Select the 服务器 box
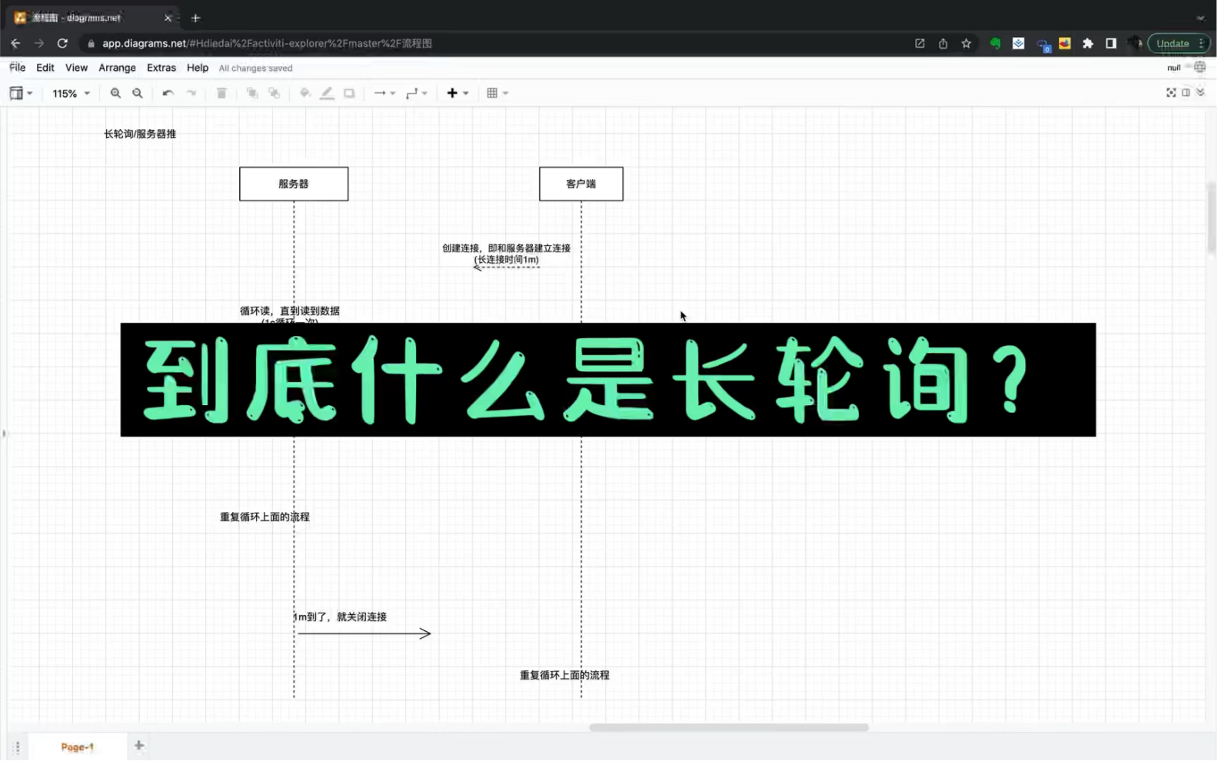This screenshot has width=1218, height=761. click(294, 184)
